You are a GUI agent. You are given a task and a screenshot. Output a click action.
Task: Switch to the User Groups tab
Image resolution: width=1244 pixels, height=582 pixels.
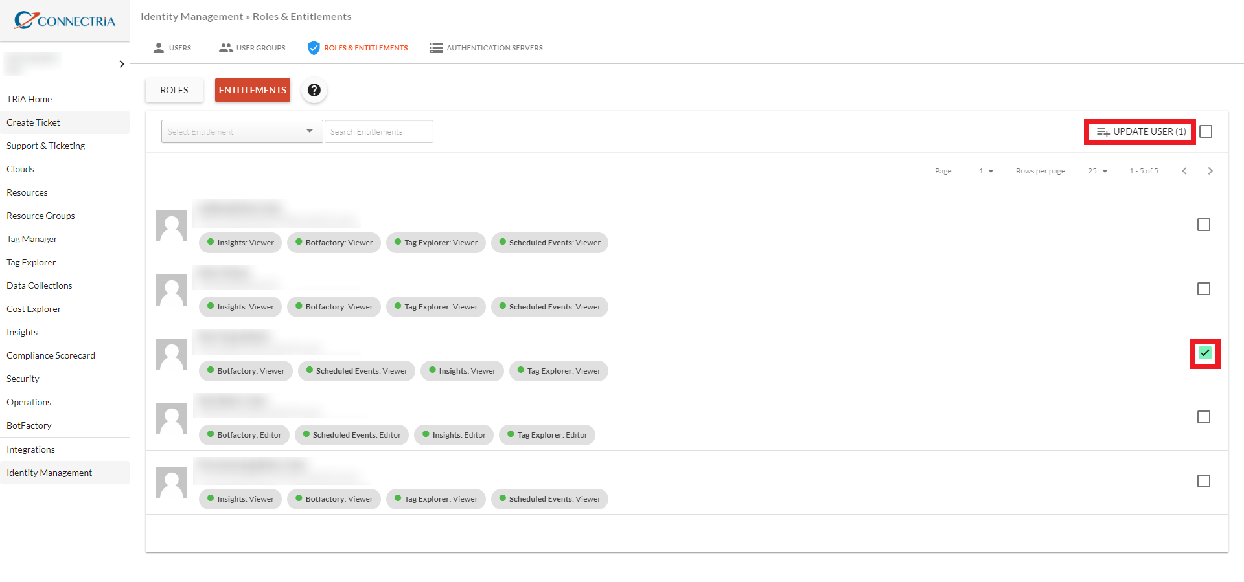(252, 48)
